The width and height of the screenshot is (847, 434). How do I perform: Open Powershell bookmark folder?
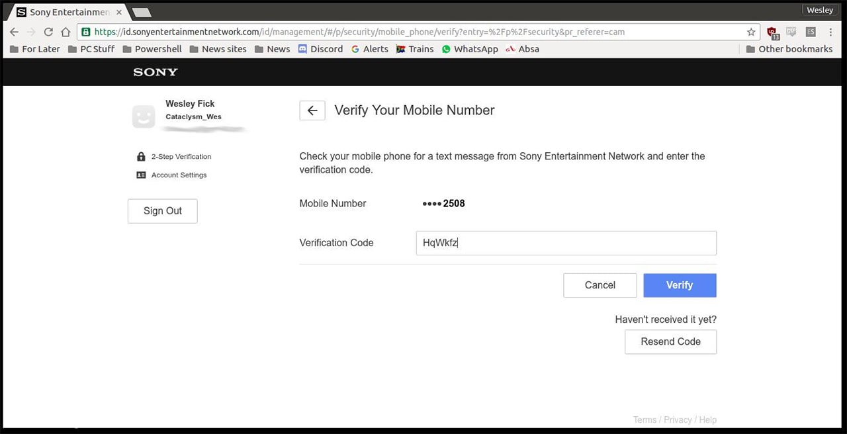(x=152, y=49)
